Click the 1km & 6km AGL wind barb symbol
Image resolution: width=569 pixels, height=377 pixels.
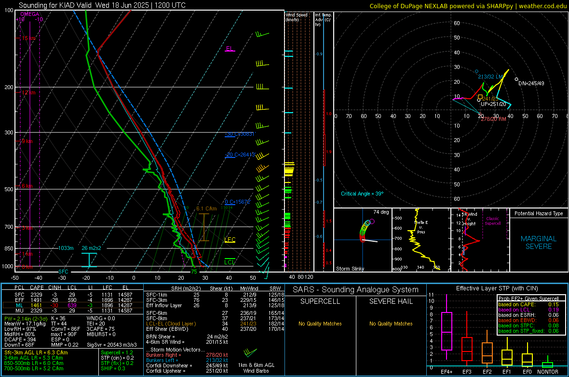click(x=250, y=352)
